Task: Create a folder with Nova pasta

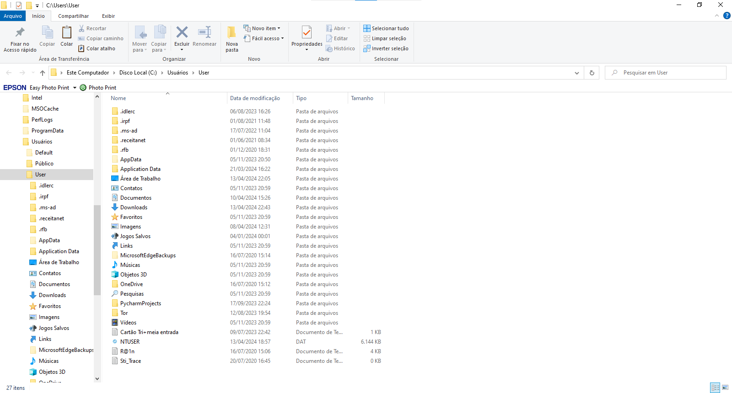Action: point(232,39)
